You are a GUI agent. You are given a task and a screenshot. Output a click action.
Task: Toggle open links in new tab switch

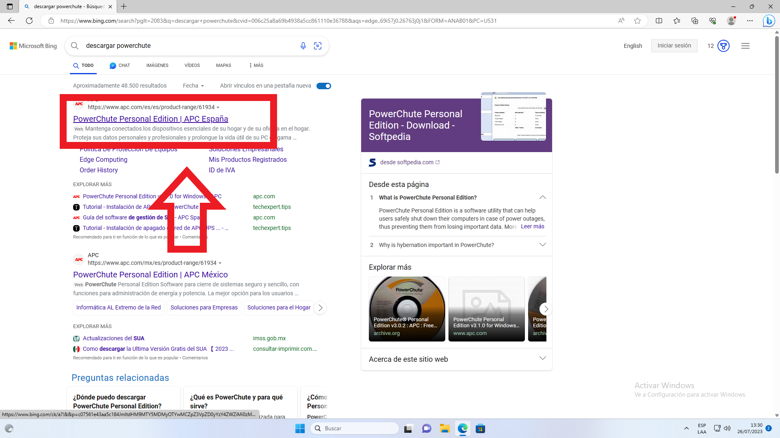pyautogui.click(x=324, y=86)
